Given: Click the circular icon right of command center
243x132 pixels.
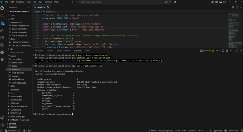Looking at the screenshot, I should pos(175,2).
